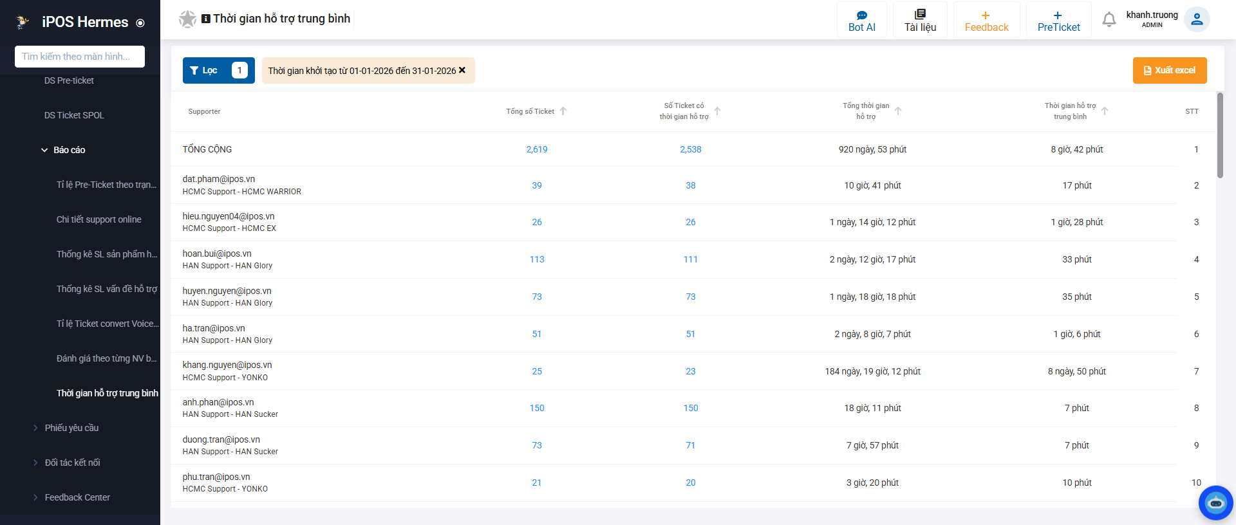Open Tài liệu documents
Image resolution: width=1236 pixels, height=525 pixels.
click(920, 21)
